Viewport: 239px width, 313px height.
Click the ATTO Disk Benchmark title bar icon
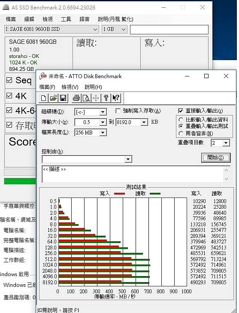click(42, 76)
